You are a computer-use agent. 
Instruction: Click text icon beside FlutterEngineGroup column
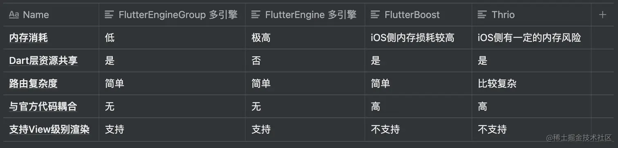pyautogui.click(x=109, y=15)
